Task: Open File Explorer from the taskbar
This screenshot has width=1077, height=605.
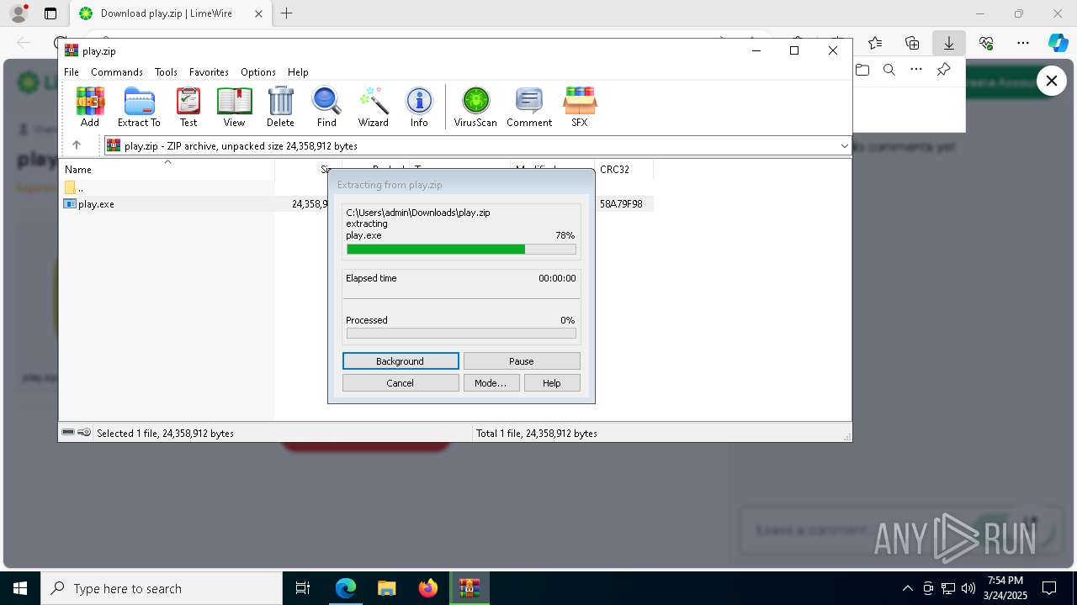Action: [x=386, y=588]
